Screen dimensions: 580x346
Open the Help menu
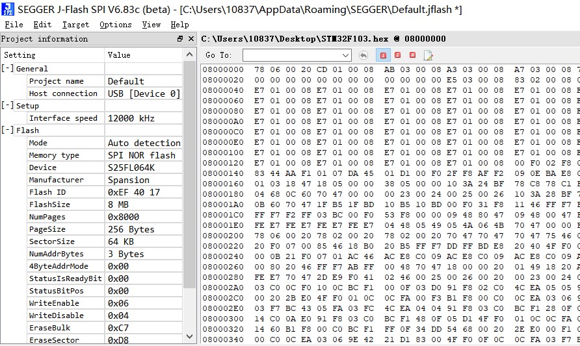[x=179, y=25]
